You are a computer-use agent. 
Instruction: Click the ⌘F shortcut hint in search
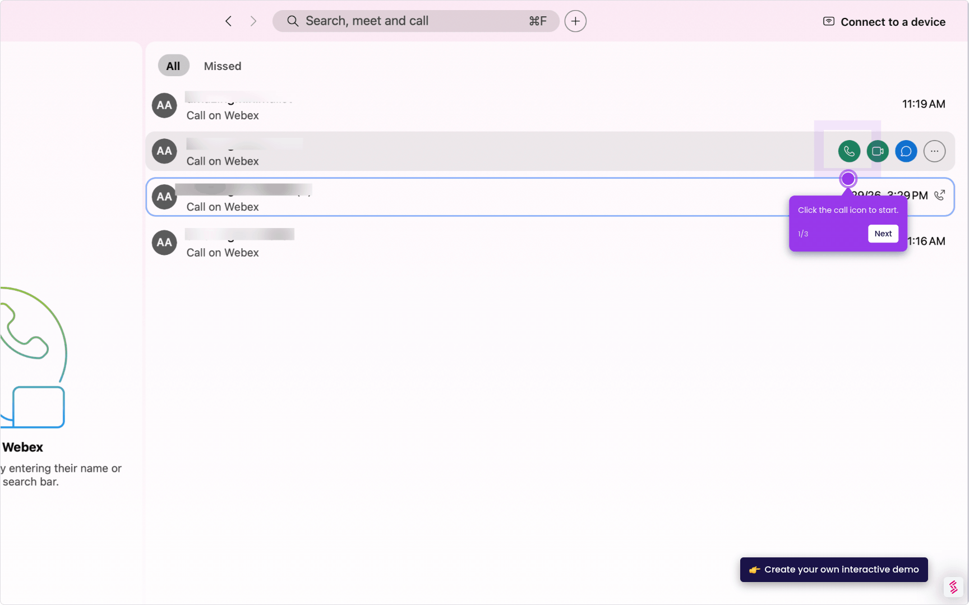[537, 21]
